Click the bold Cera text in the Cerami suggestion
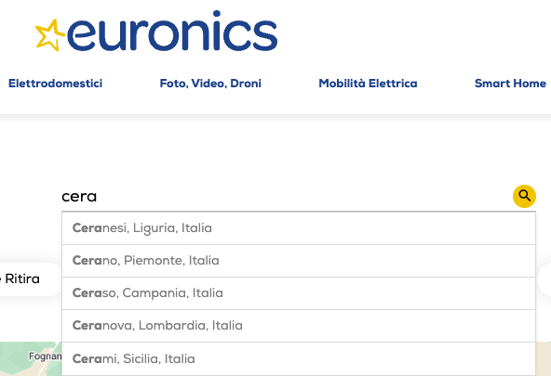The image size is (551, 376). point(87,359)
